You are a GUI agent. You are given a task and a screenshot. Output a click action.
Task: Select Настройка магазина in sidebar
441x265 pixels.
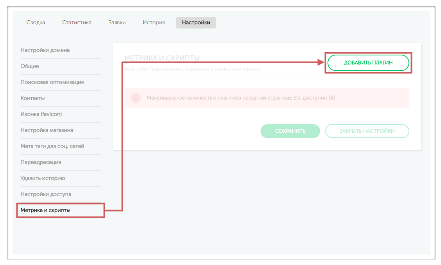pyautogui.click(x=47, y=130)
